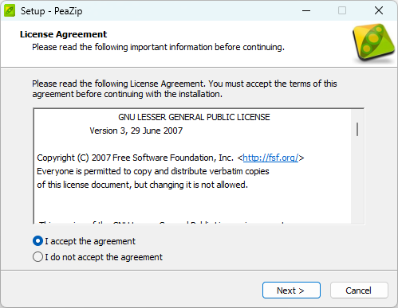
Task: Open the http://fsf.org/ link
Action: (270, 158)
